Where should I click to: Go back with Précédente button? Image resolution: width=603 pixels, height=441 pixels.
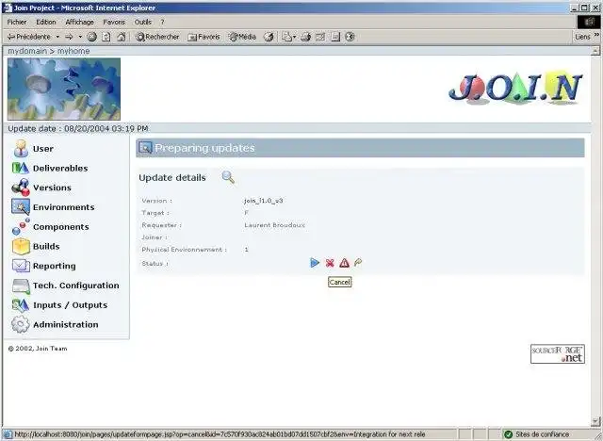(x=29, y=37)
